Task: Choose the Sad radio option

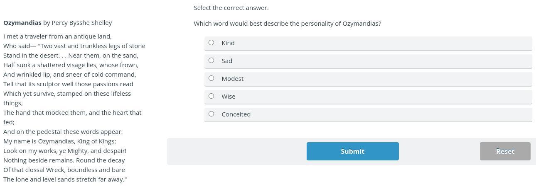Action: click(x=211, y=61)
